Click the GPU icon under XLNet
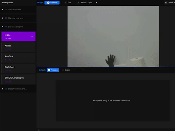This screenshot has height=131, width=175. point(6,49)
